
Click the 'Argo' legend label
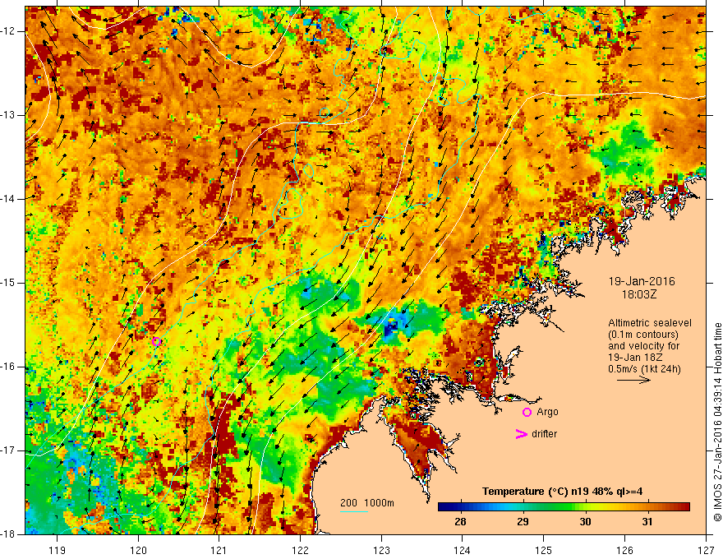click(x=547, y=412)
